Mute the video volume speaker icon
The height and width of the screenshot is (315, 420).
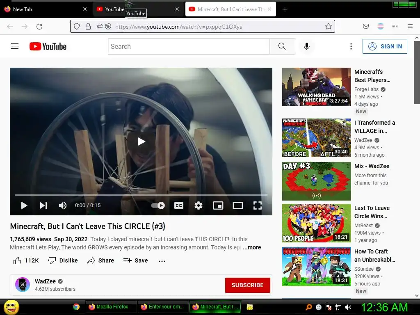(63, 205)
